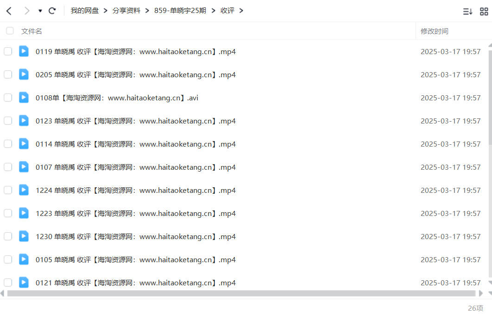The width and height of the screenshot is (492, 314).
Task: Click video icon of 1223 单晓禹 收评
Action: pos(24,213)
